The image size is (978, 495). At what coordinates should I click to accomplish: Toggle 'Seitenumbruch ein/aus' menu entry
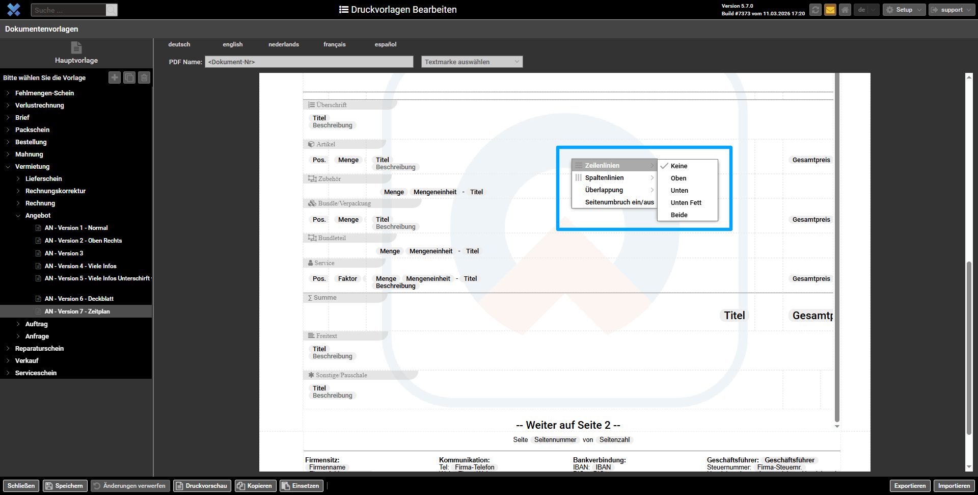click(619, 202)
